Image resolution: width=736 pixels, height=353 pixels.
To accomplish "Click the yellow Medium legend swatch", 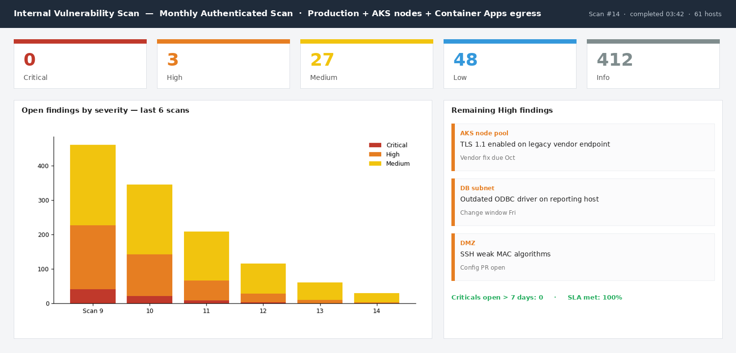I will (x=375, y=164).
